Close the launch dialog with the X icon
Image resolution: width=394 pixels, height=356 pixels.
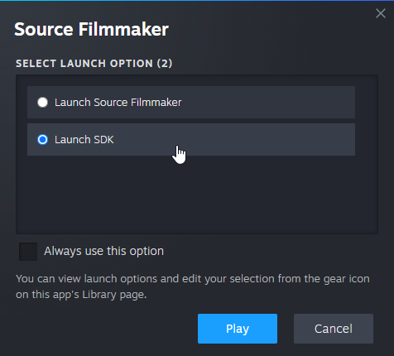pyautogui.click(x=381, y=13)
